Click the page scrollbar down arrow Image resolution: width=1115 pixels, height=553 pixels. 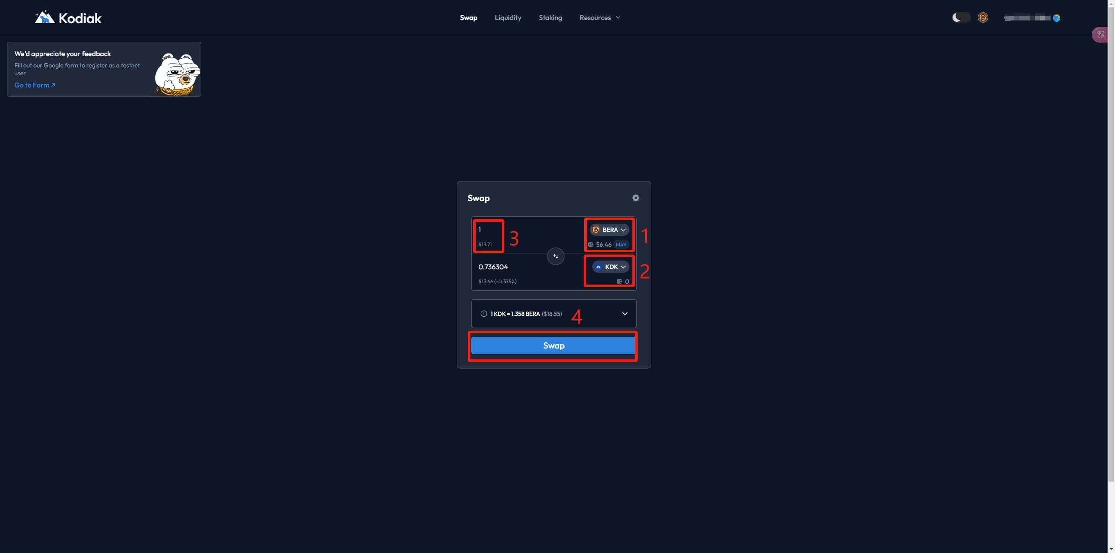click(1111, 550)
